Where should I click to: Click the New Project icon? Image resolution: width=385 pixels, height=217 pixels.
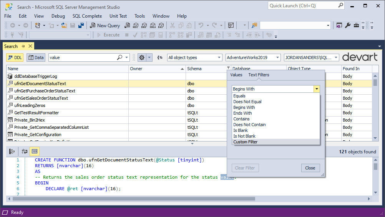(38, 25)
